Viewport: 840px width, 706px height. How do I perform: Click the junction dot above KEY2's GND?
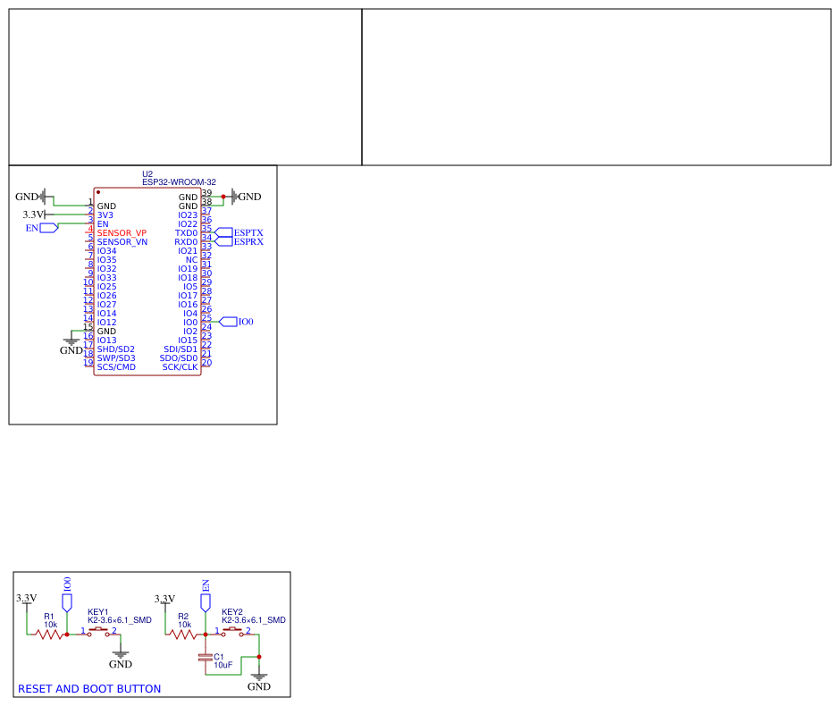pos(259,657)
